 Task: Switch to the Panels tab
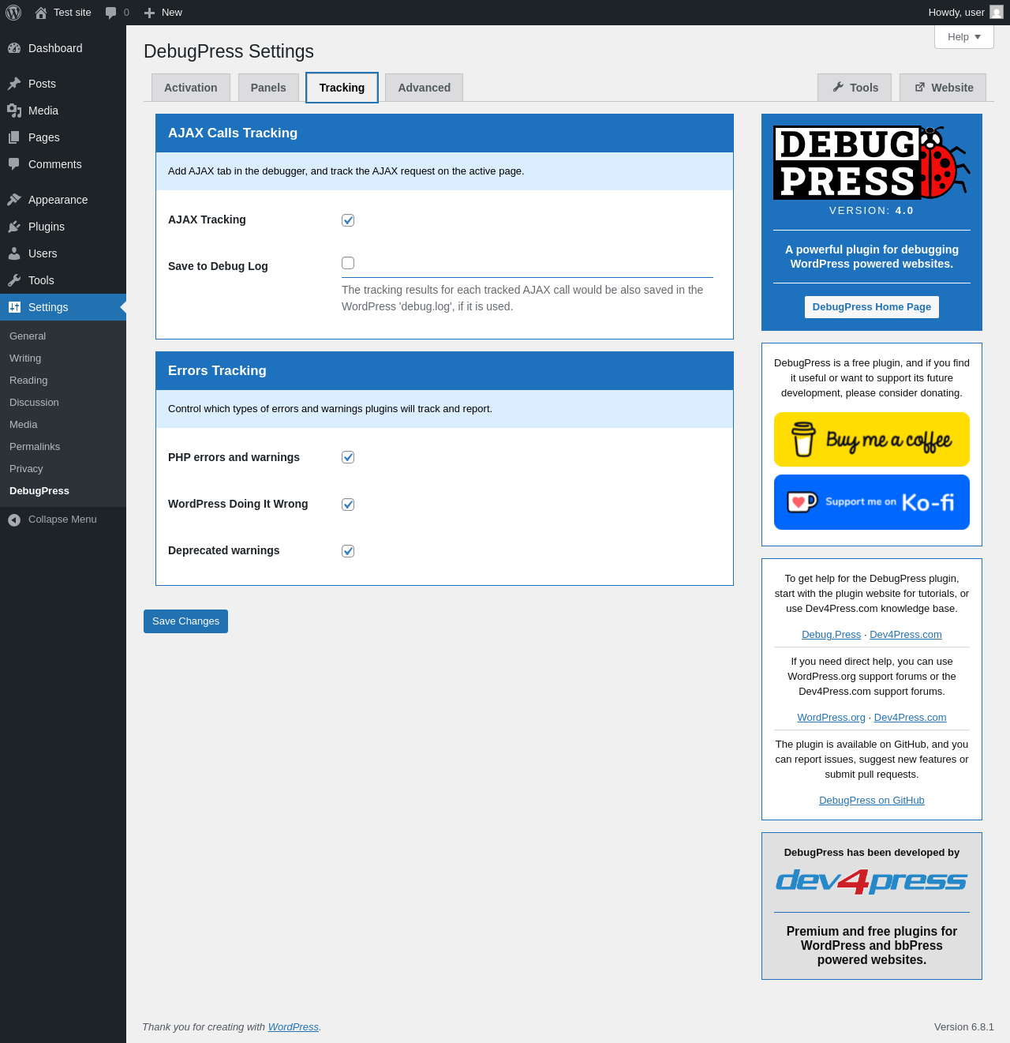[268, 88]
